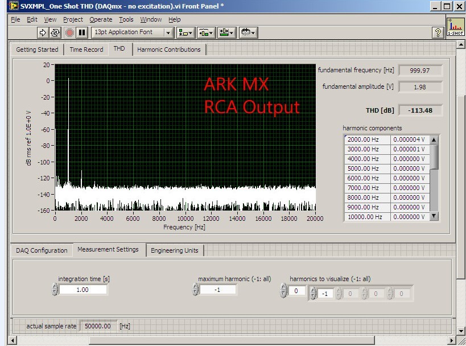Screen dimensions: 466x346
Task: Click the Pause button in the toolbar
Action: 82,32
